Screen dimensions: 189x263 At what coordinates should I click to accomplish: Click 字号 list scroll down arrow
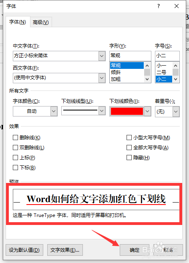(175, 79)
